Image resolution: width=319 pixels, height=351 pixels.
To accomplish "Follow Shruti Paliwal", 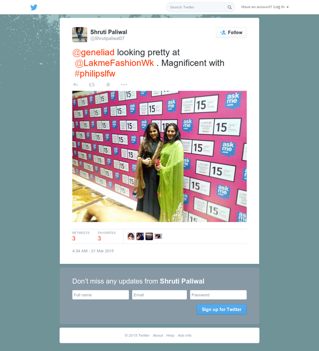I will coord(231,33).
